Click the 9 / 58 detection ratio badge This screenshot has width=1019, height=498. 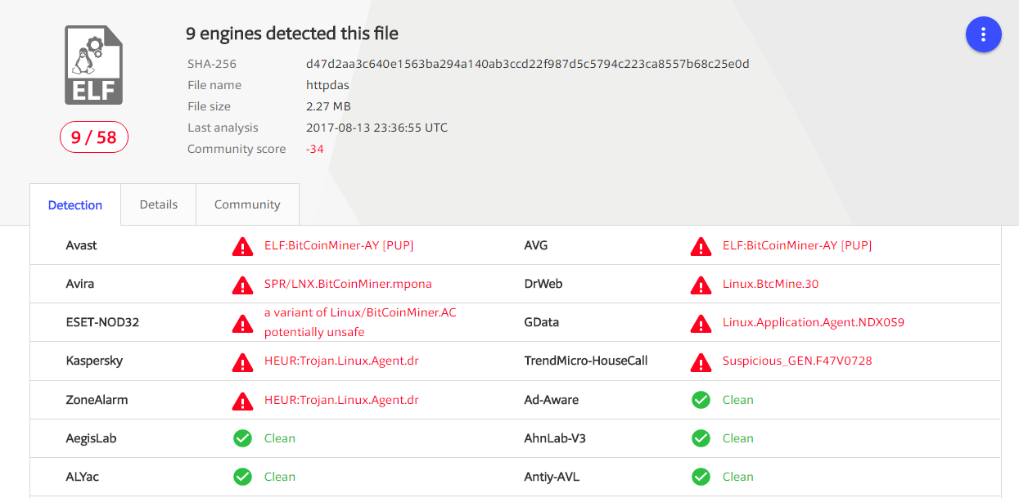tap(94, 137)
